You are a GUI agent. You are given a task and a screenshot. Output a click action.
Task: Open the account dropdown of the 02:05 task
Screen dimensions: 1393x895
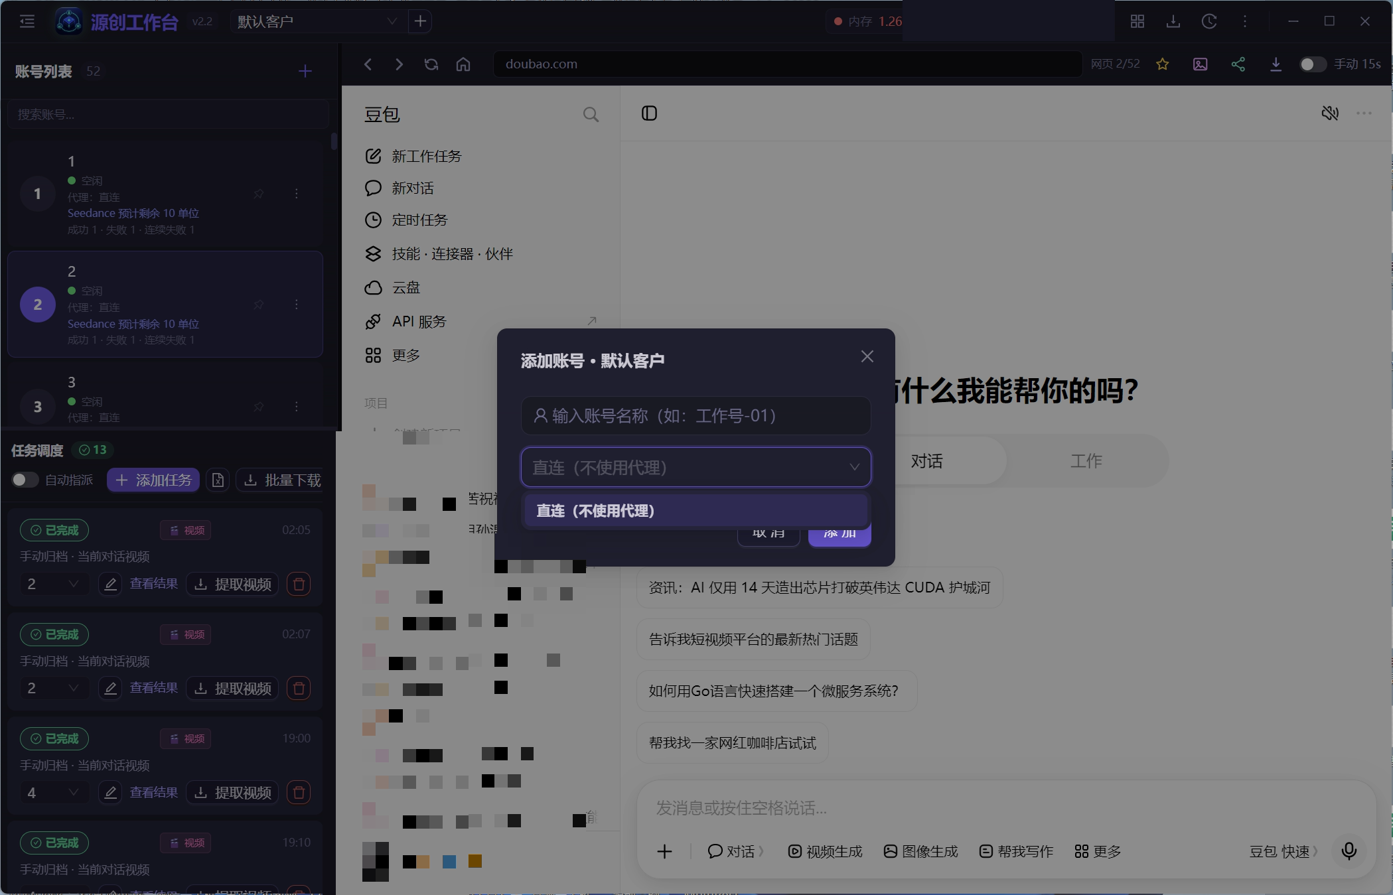point(53,584)
